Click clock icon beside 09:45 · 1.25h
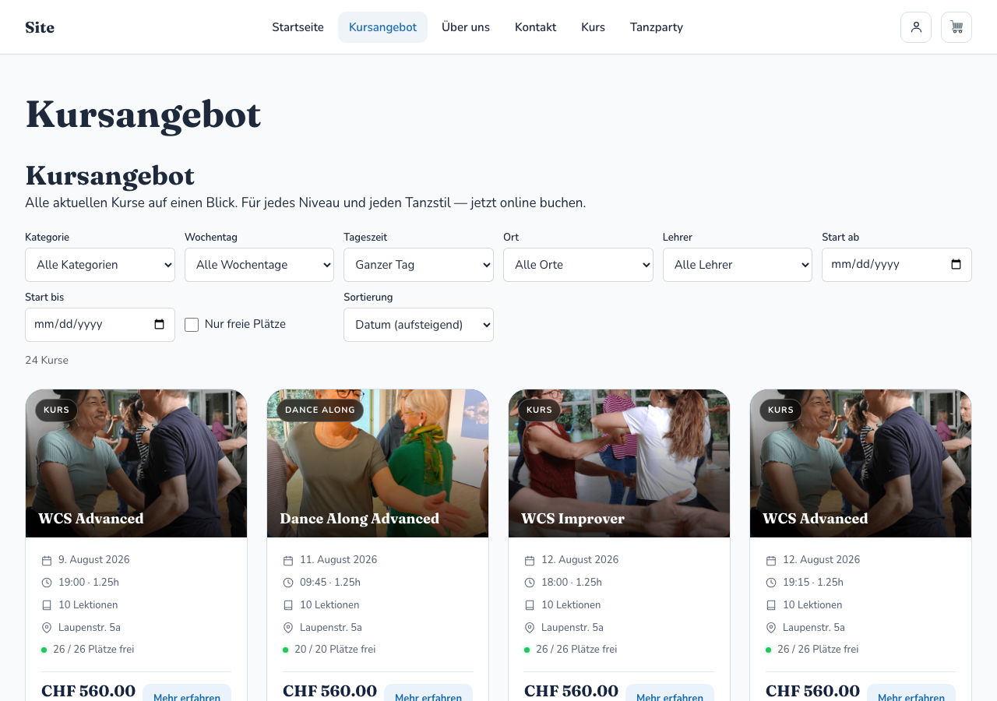The image size is (997, 701). (288, 583)
